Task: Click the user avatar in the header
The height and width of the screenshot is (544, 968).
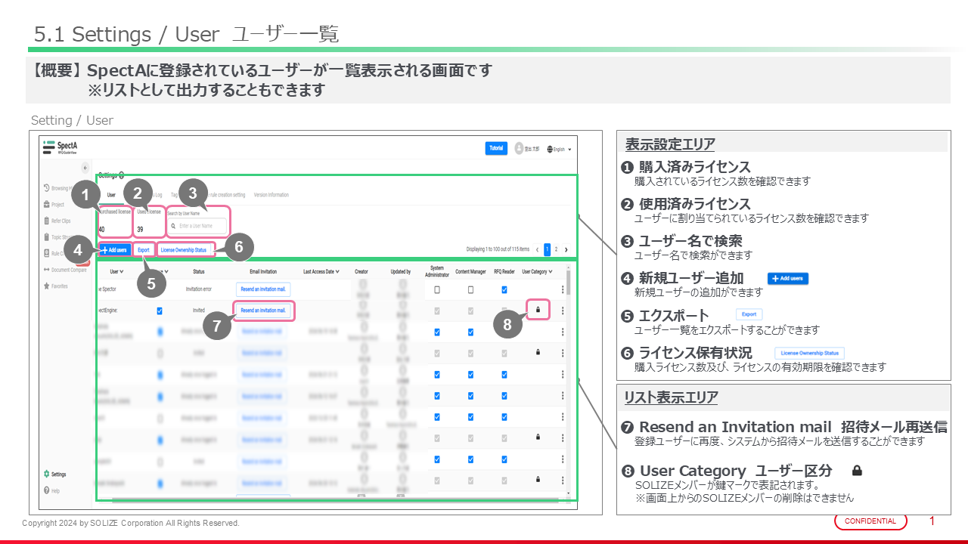Action: click(x=520, y=149)
